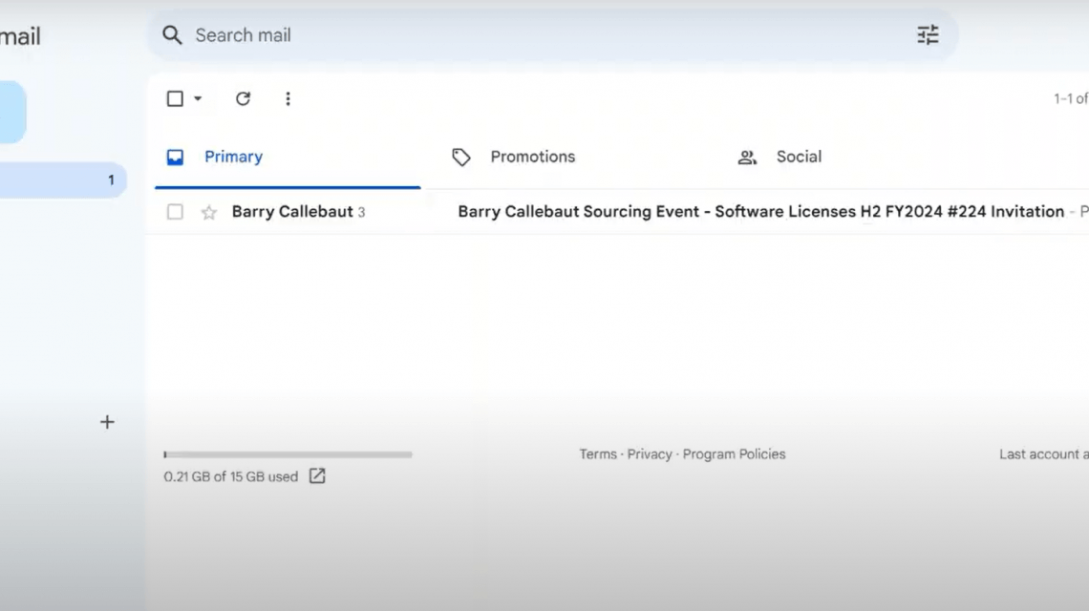Click the Barry Callebaut sender name
This screenshot has height=611, width=1089.
click(292, 212)
